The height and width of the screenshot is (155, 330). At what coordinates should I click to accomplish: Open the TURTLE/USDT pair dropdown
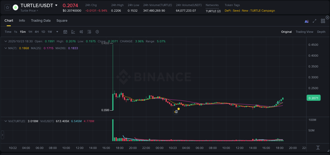[x=56, y=5]
